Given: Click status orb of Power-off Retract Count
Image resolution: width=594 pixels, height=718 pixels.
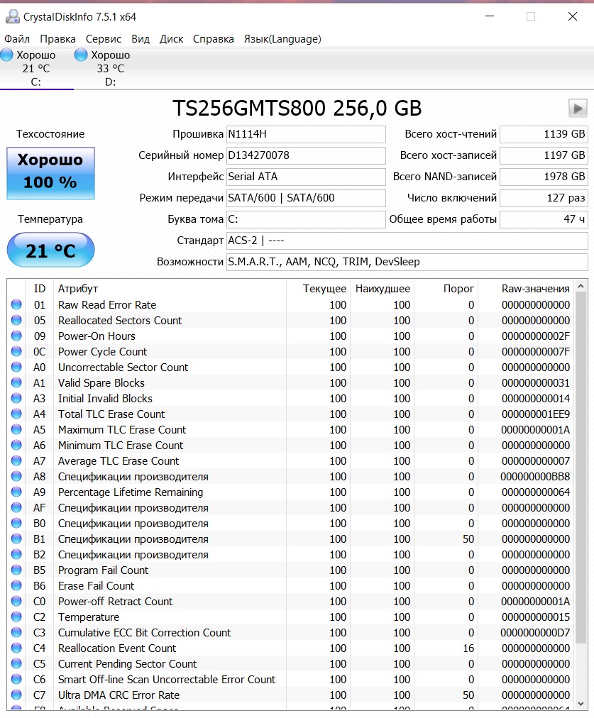Looking at the screenshot, I should (16, 601).
